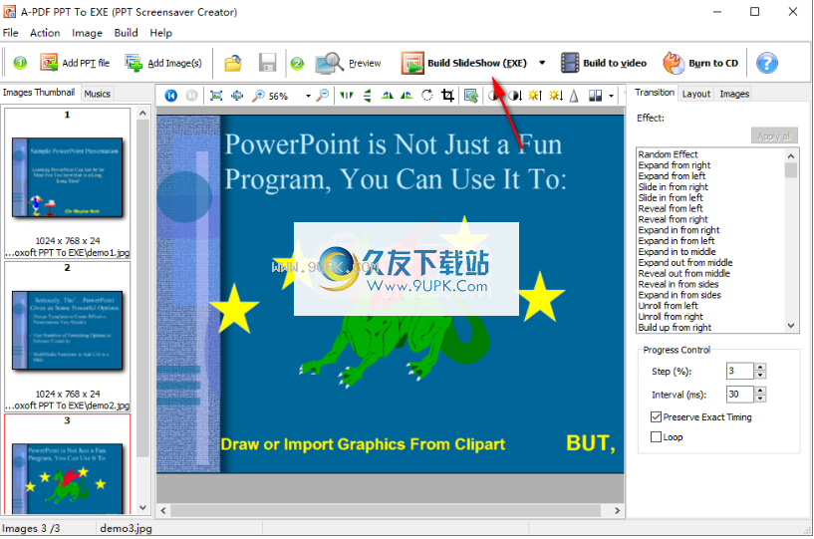This screenshot has width=814, height=539.
Task: Go to previous image with blue arrow icon
Action: tap(170, 96)
